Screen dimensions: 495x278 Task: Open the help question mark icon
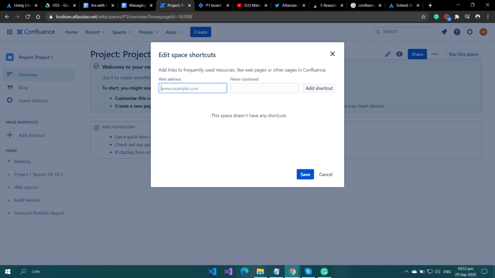click(457, 32)
